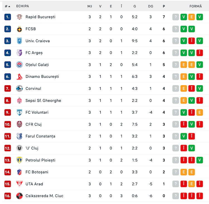Click the UTA Arad triangular badge

coord(19,184)
